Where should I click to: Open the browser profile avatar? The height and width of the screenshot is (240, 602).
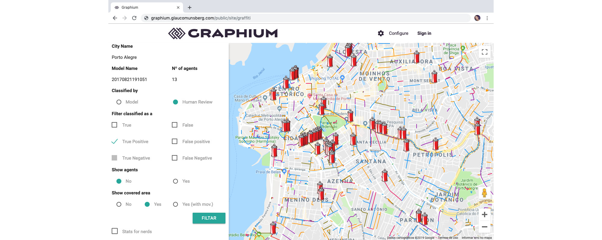[x=477, y=18]
